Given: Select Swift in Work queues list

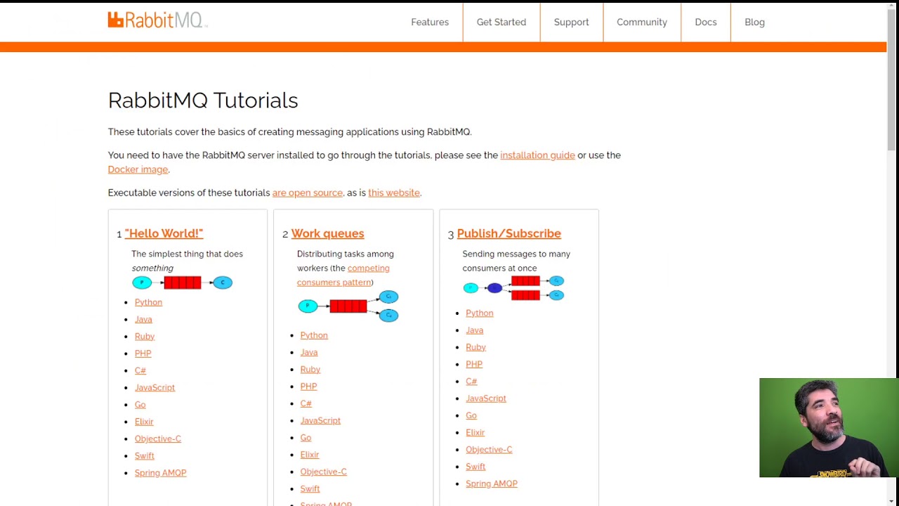Looking at the screenshot, I should (x=310, y=489).
